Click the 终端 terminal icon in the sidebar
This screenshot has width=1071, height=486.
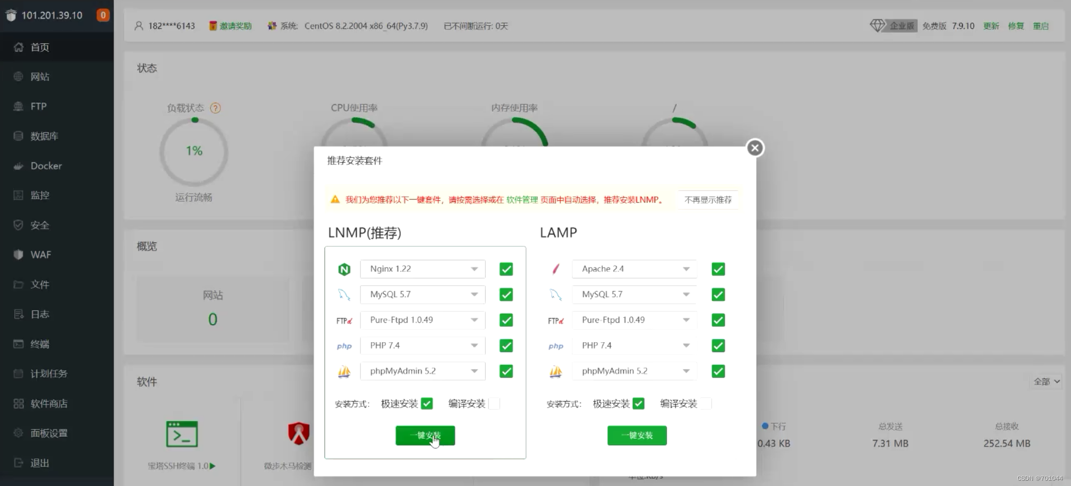(19, 344)
